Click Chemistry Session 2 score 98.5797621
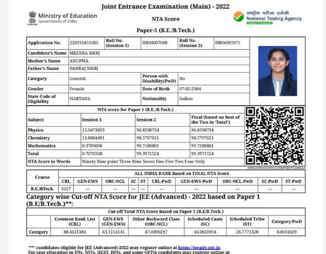Screen dimensions: 326x254 point(148,138)
